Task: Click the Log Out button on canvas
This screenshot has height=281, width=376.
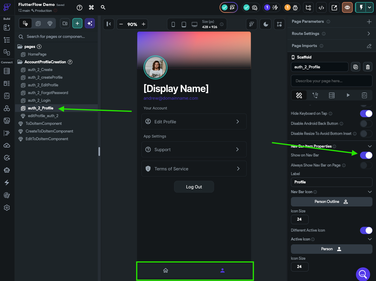Action: point(194,187)
